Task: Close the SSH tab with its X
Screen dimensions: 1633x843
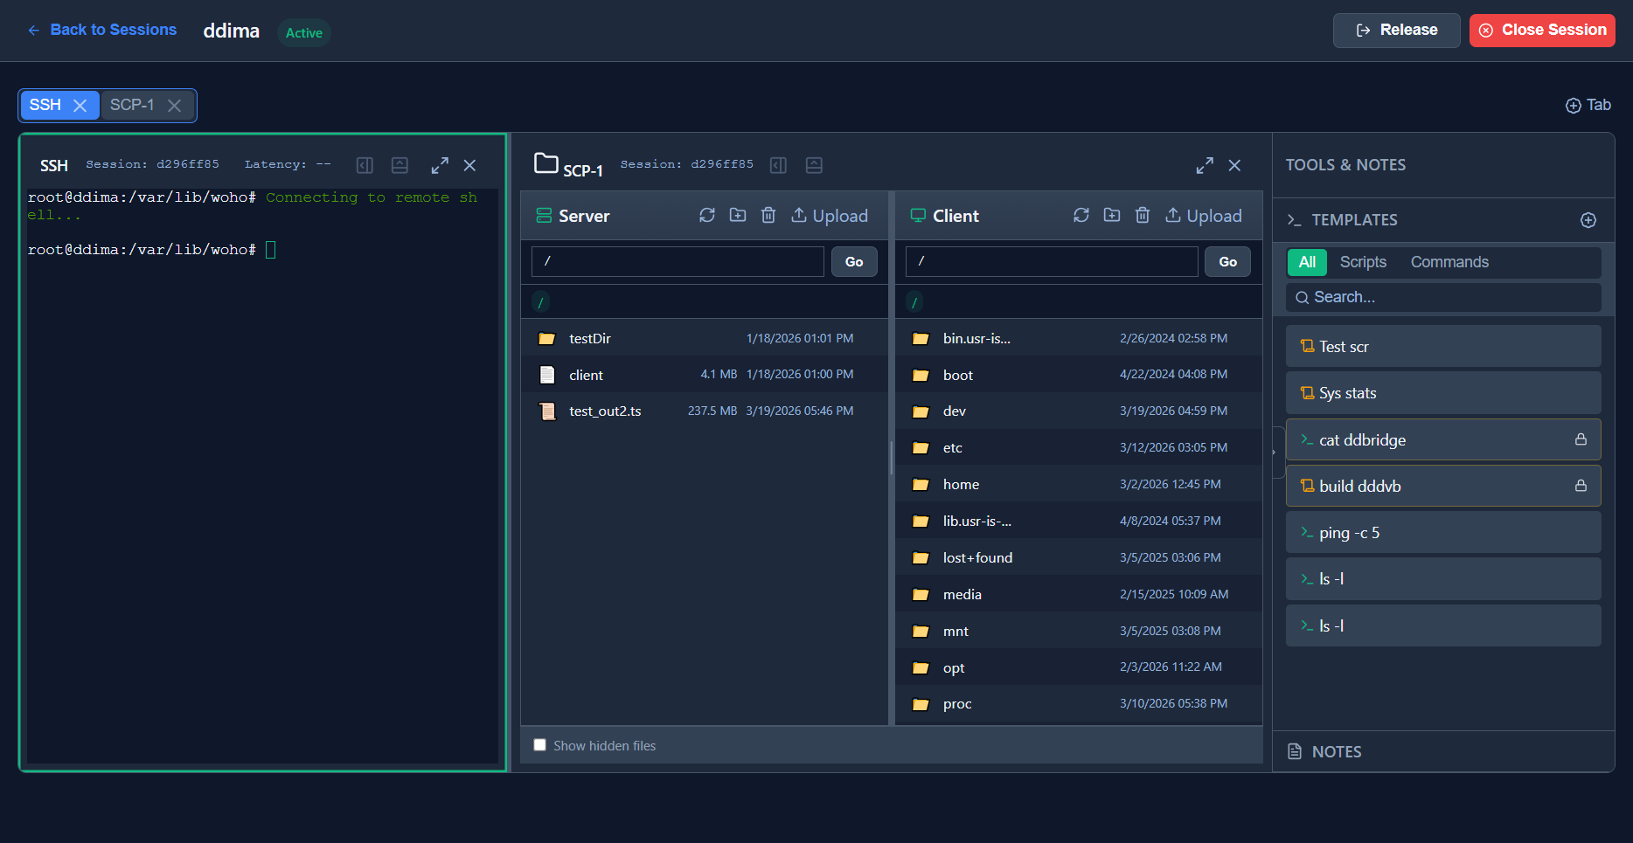Action: 80,106
